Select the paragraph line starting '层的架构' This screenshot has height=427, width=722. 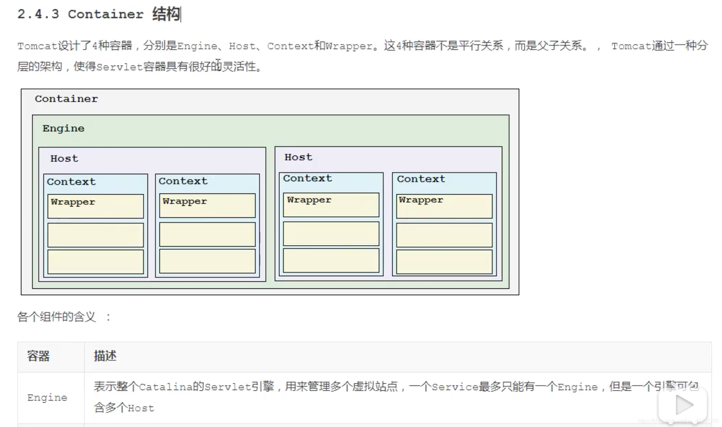coord(140,67)
